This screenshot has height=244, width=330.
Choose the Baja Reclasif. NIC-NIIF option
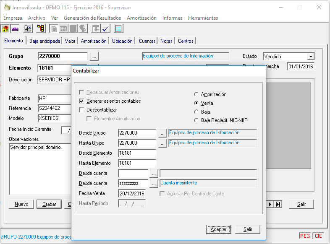pos(196,120)
